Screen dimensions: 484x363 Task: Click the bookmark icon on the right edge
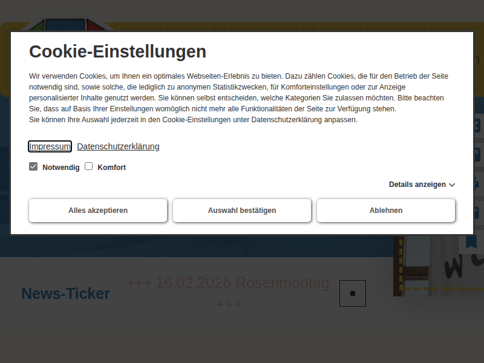click(x=471, y=243)
